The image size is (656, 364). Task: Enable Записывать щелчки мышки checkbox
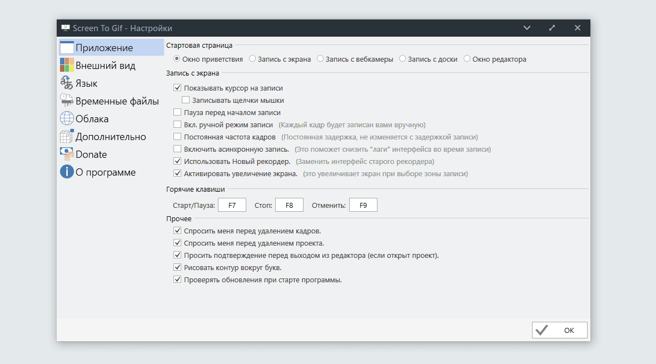[x=186, y=101]
